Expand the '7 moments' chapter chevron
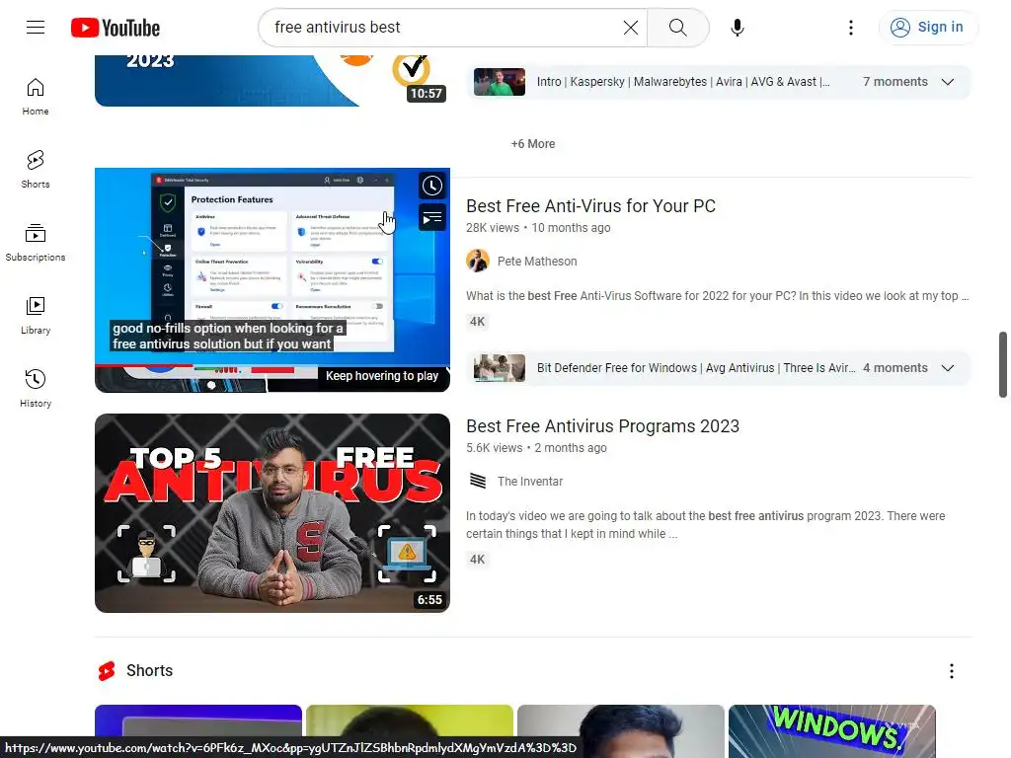 [x=947, y=82]
